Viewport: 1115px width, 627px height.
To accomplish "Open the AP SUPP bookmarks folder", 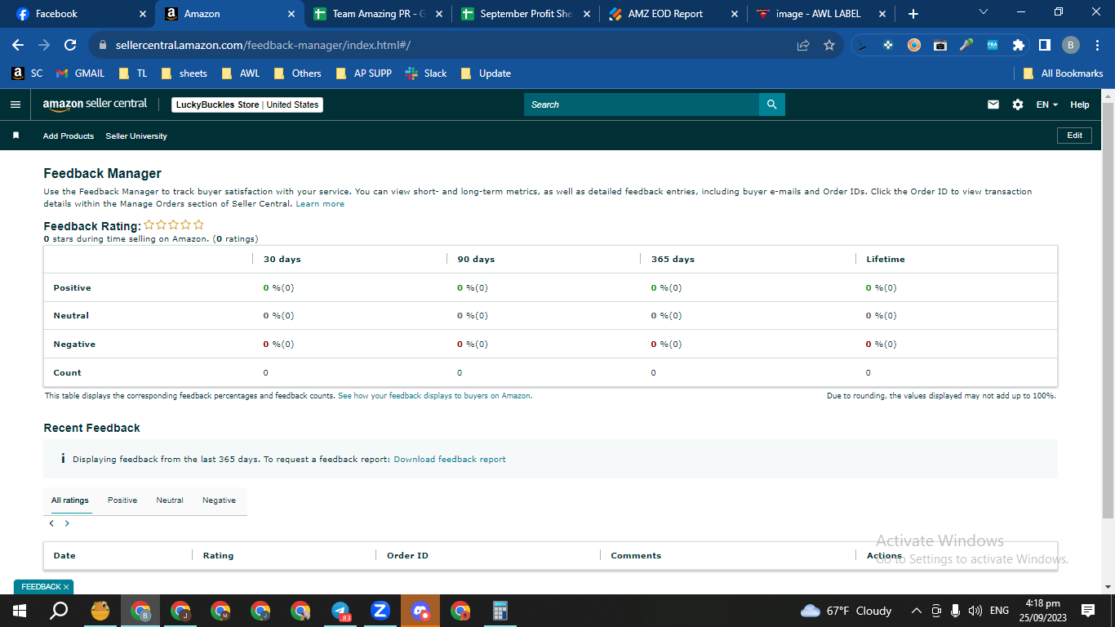I will click(363, 73).
